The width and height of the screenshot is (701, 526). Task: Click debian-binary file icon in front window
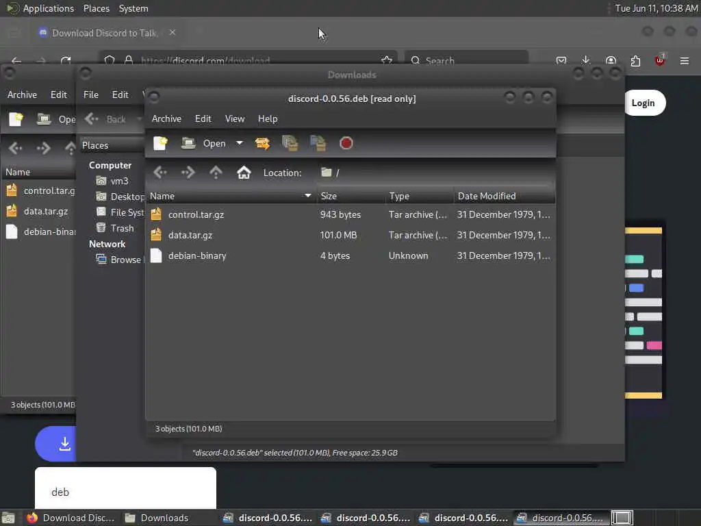(156, 255)
